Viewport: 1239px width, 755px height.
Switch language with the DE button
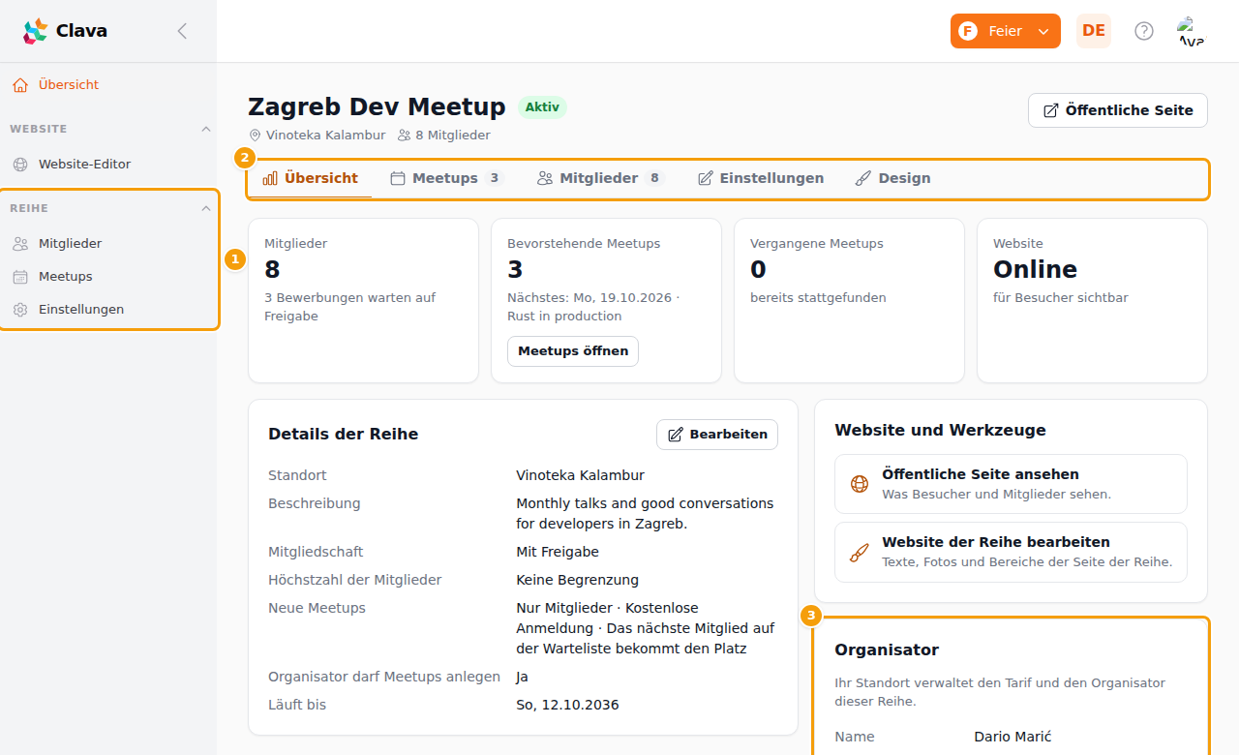1094,31
